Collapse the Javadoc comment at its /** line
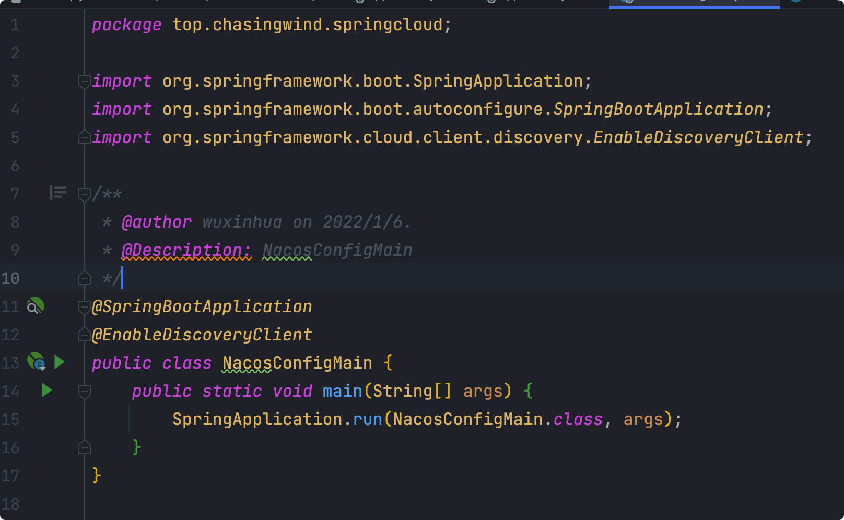This screenshot has width=844, height=520. tap(84, 194)
